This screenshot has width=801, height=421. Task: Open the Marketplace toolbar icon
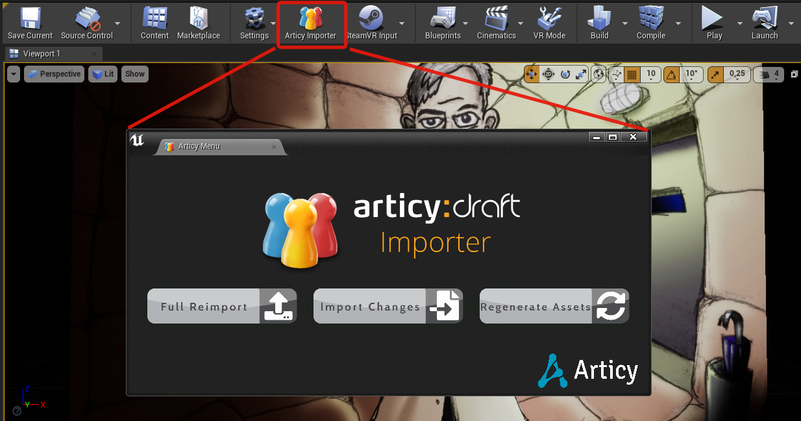coord(199,18)
